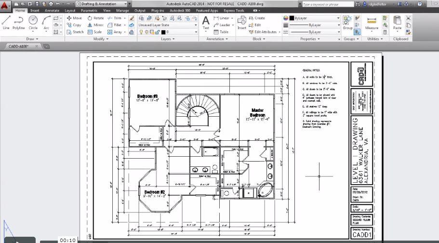Expand the Draw panel
This screenshot has width=439, height=243.
(32, 39)
